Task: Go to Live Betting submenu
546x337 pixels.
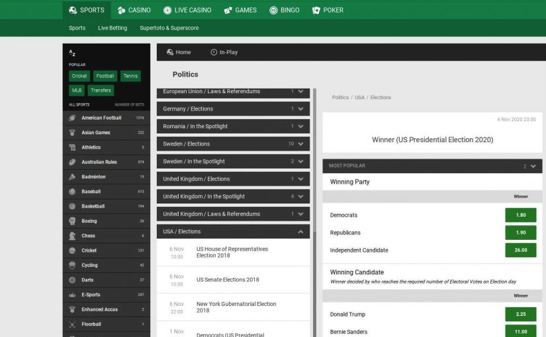Action: point(113,28)
